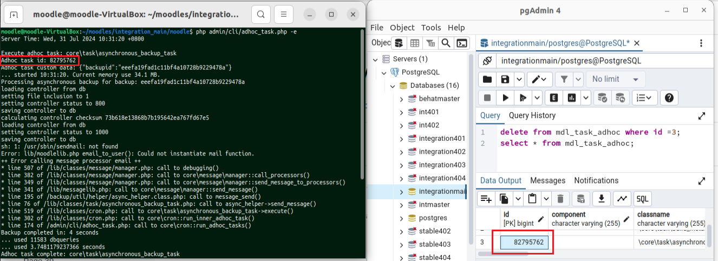Expand the integrationmain database node
The width and height of the screenshot is (718, 261).
point(402,191)
